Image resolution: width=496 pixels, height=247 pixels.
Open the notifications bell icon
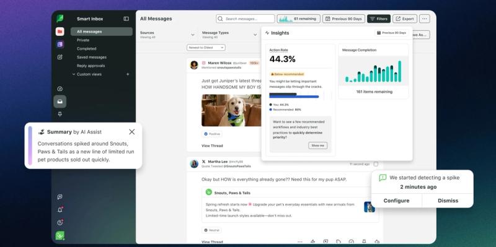60,210
